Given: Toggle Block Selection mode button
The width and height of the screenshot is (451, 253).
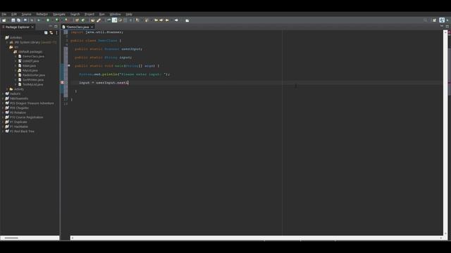Looking at the screenshot, I should 125,20.
